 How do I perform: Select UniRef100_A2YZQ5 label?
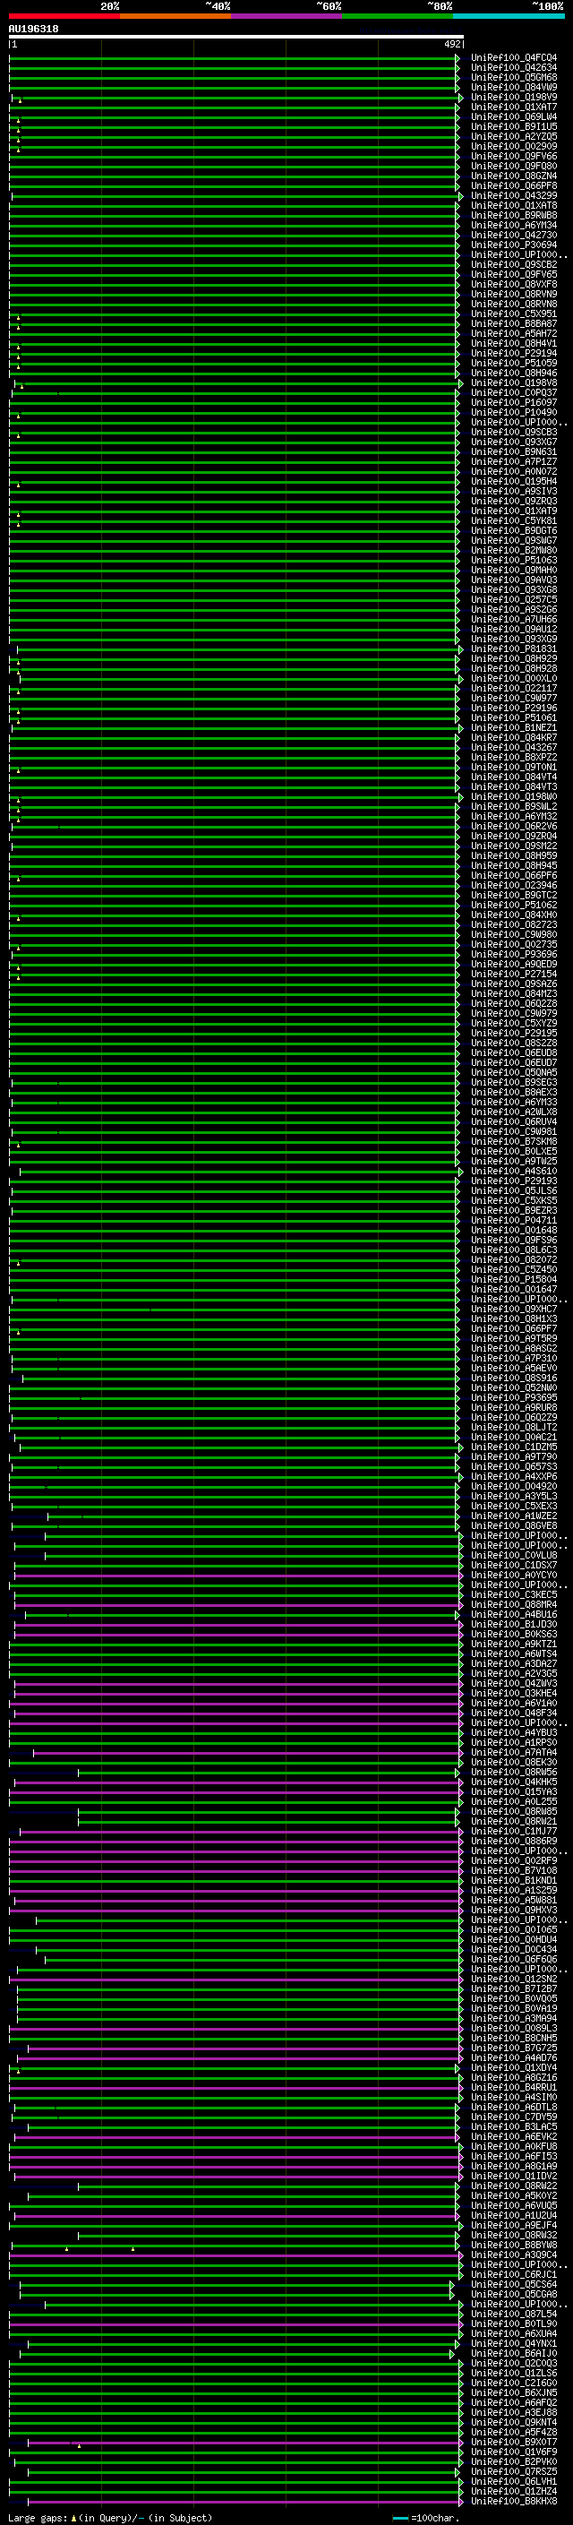pyautogui.click(x=513, y=136)
